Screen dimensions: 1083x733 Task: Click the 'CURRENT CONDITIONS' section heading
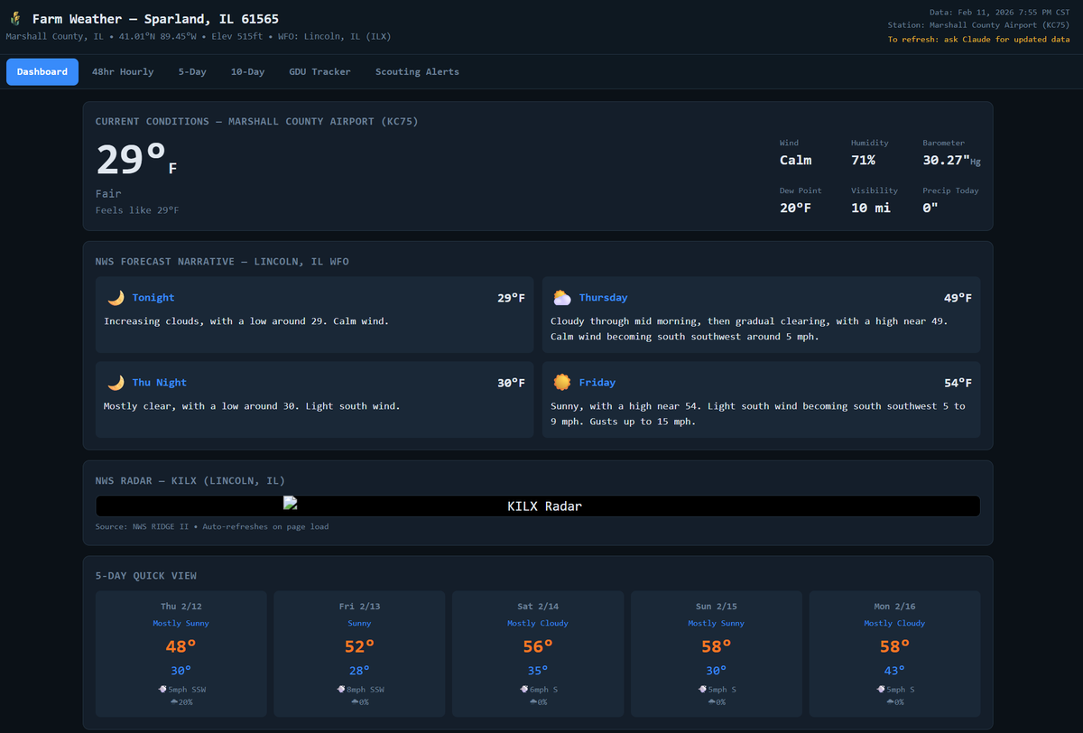click(x=257, y=121)
